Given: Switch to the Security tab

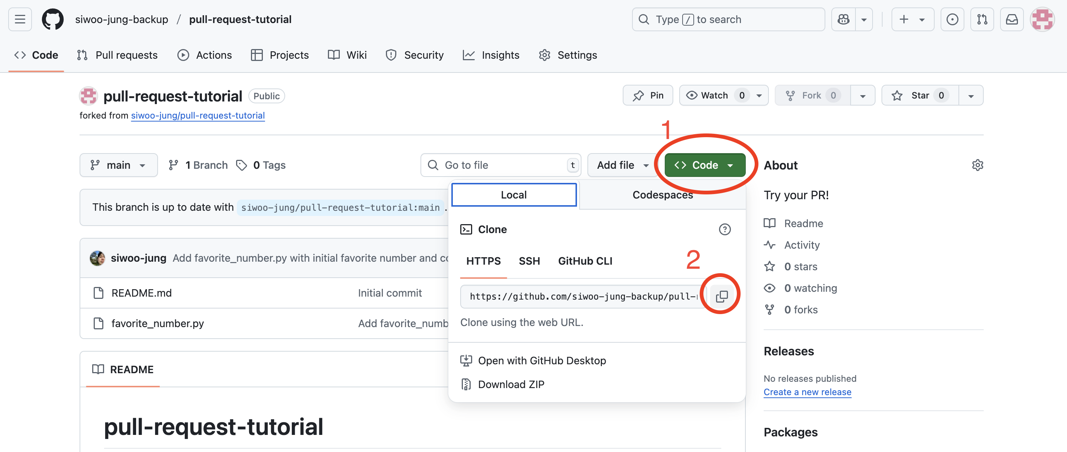Looking at the screenshot, I should (x=415, y=55).
